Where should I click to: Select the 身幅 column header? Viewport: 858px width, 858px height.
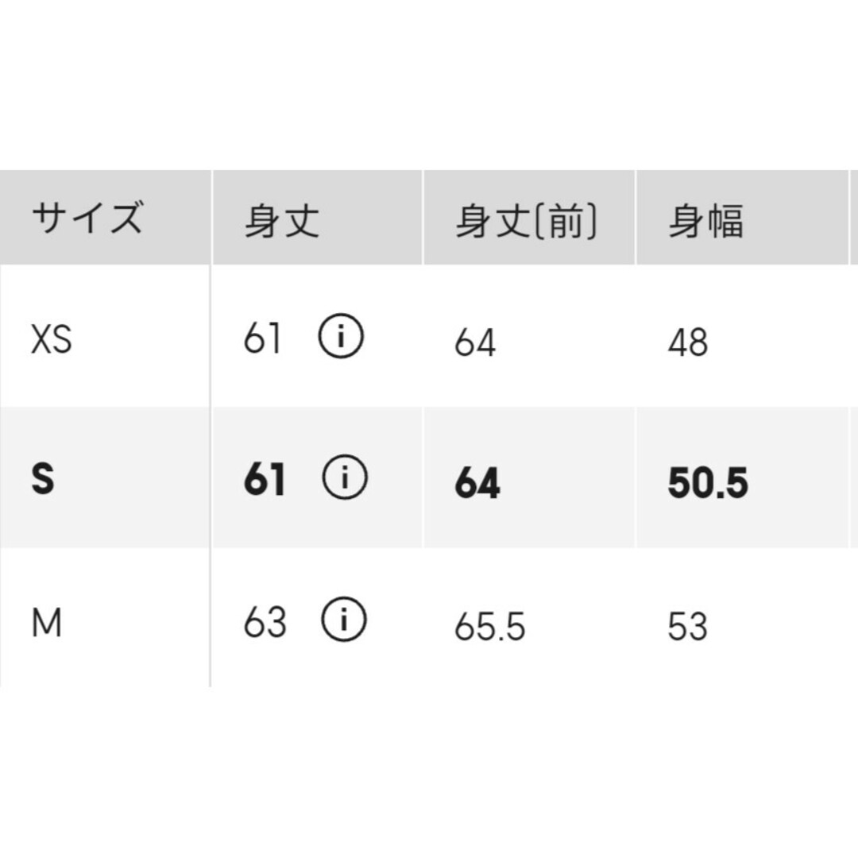coord(706,221)
